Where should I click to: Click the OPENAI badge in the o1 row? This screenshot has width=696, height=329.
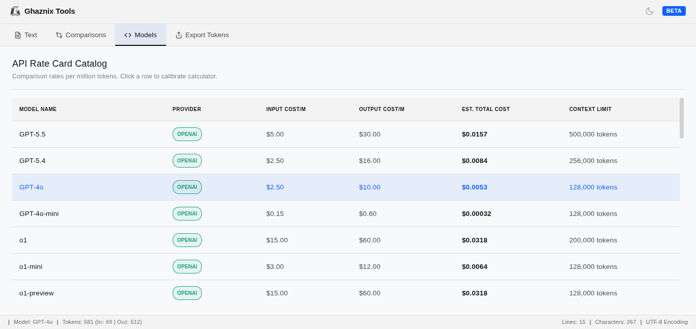[187, 240]
